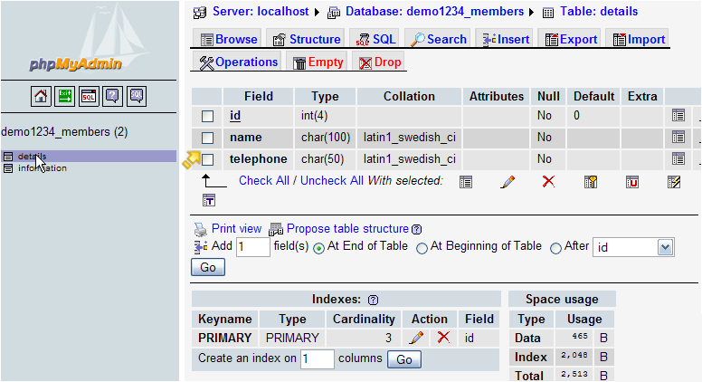Click the Table: details breadcrumb link
The height and width of the screenshot is (382, 702).
599,12
